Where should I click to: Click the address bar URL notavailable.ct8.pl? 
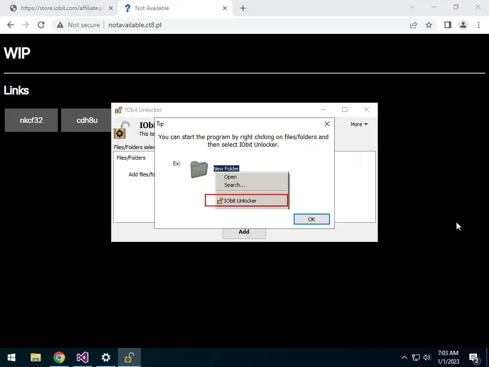pyautogui.click(x=135, y=25)
